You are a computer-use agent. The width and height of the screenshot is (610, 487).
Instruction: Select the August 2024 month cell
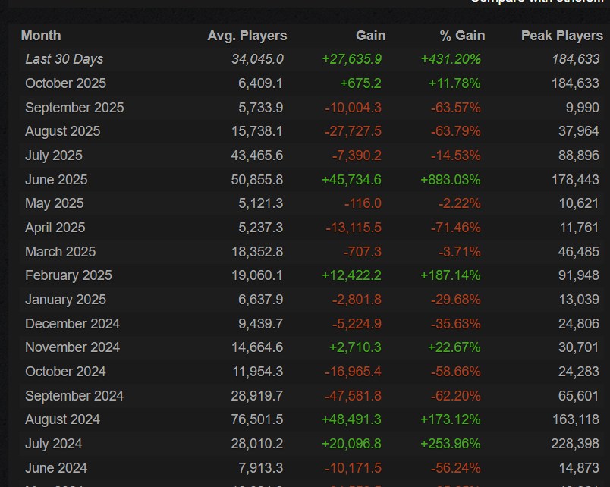click(63, 419)
